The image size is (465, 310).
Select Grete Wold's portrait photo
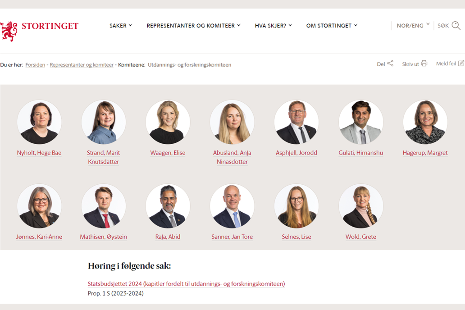pyautogui.click(x=361, y=206)
